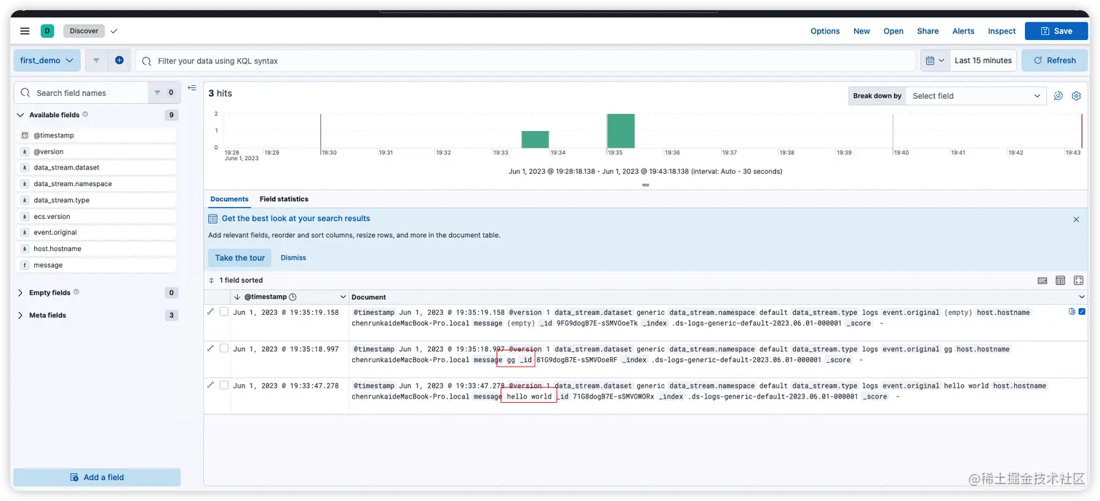
Task: Save the search with Save button
Action: point(1056,31)
